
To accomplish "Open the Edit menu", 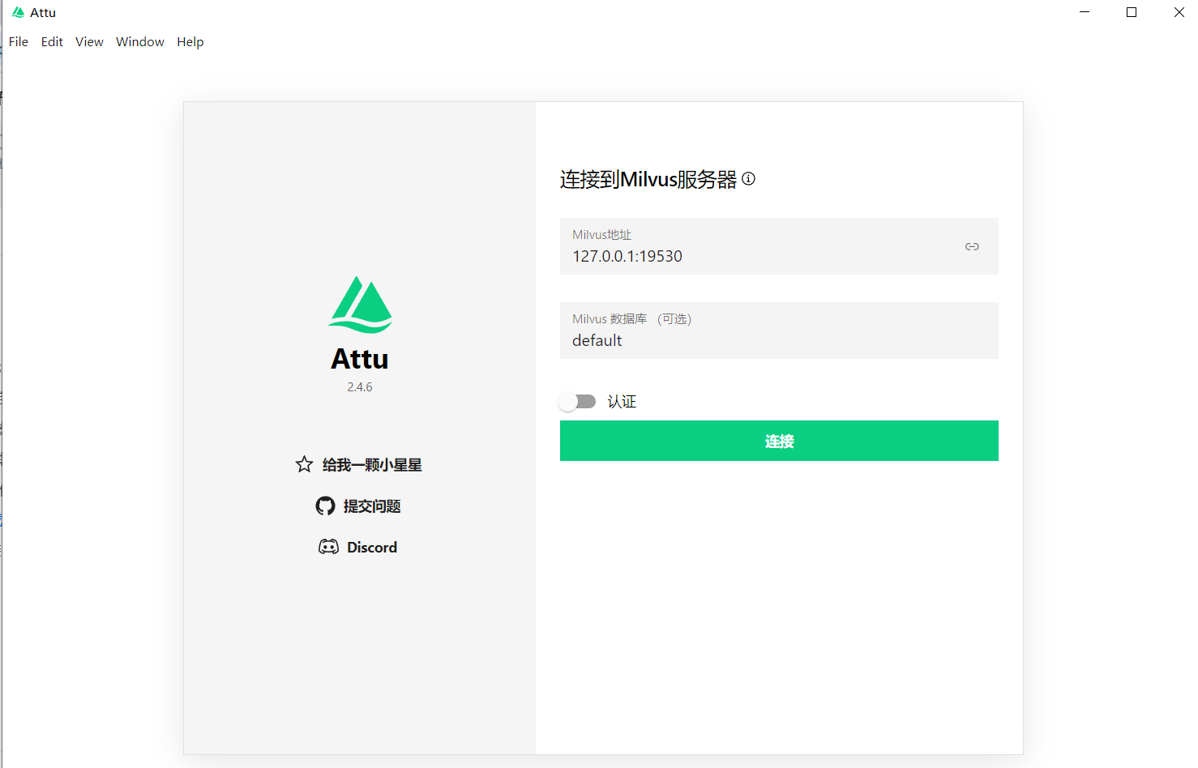I will pos(51,41).
